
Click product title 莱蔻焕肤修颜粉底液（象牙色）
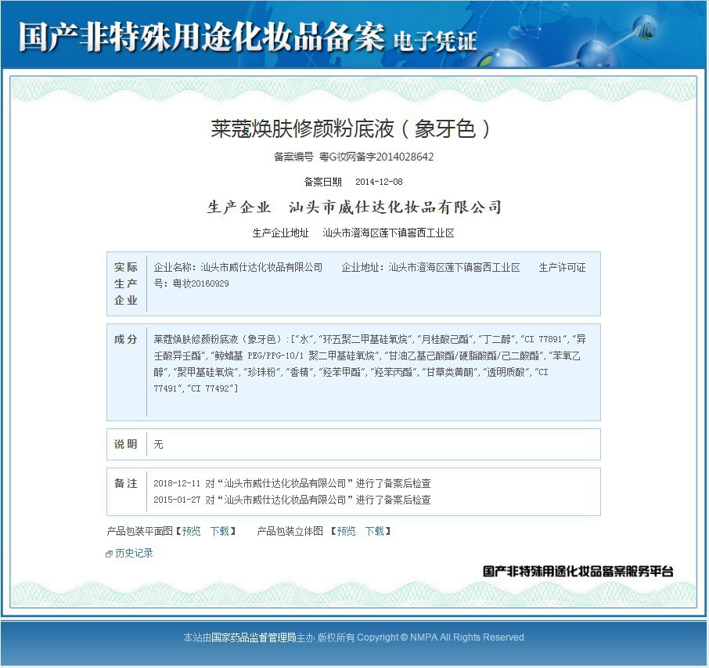[351, 128]
